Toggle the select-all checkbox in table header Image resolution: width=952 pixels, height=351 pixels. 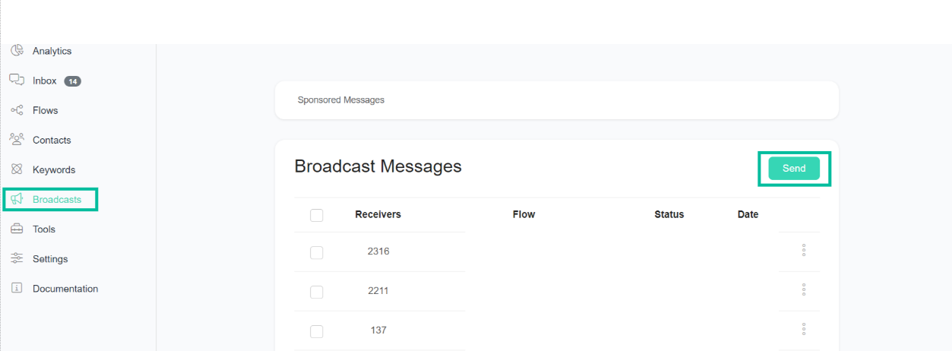(317, 215)
